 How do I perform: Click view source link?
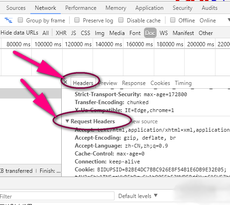click(144, 121)
